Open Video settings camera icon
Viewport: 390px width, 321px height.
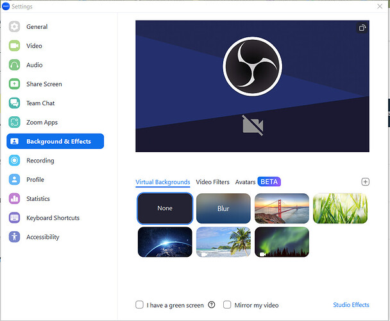(15, 46)
